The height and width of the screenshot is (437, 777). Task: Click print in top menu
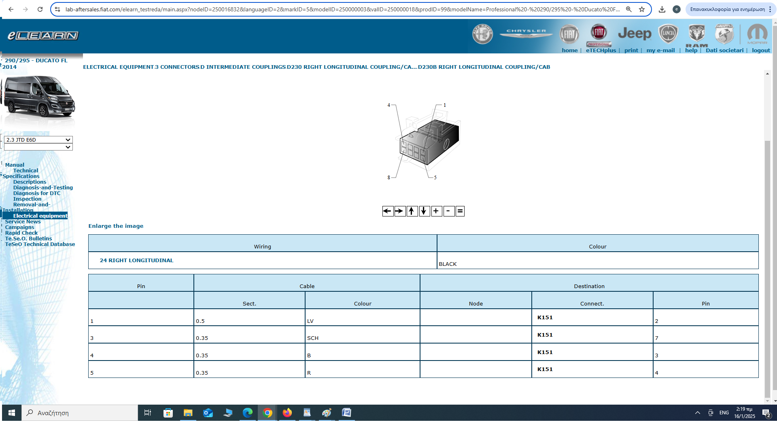(x=631, y=50)
